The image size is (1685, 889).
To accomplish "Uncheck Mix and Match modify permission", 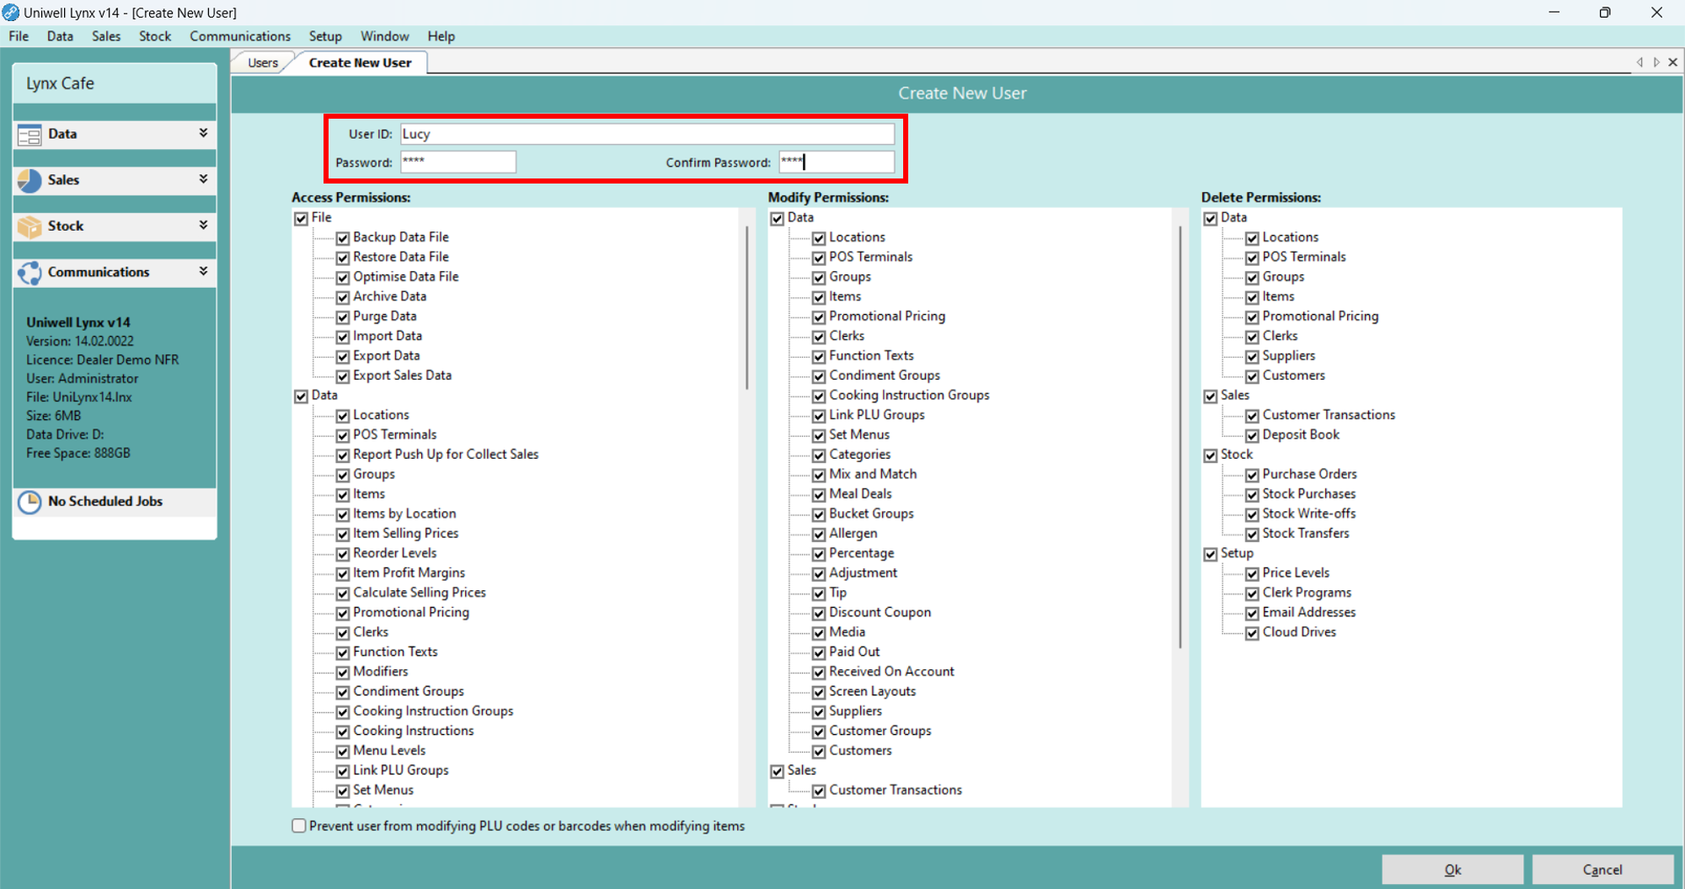I will pyautogui.click(x=819, y=476).
